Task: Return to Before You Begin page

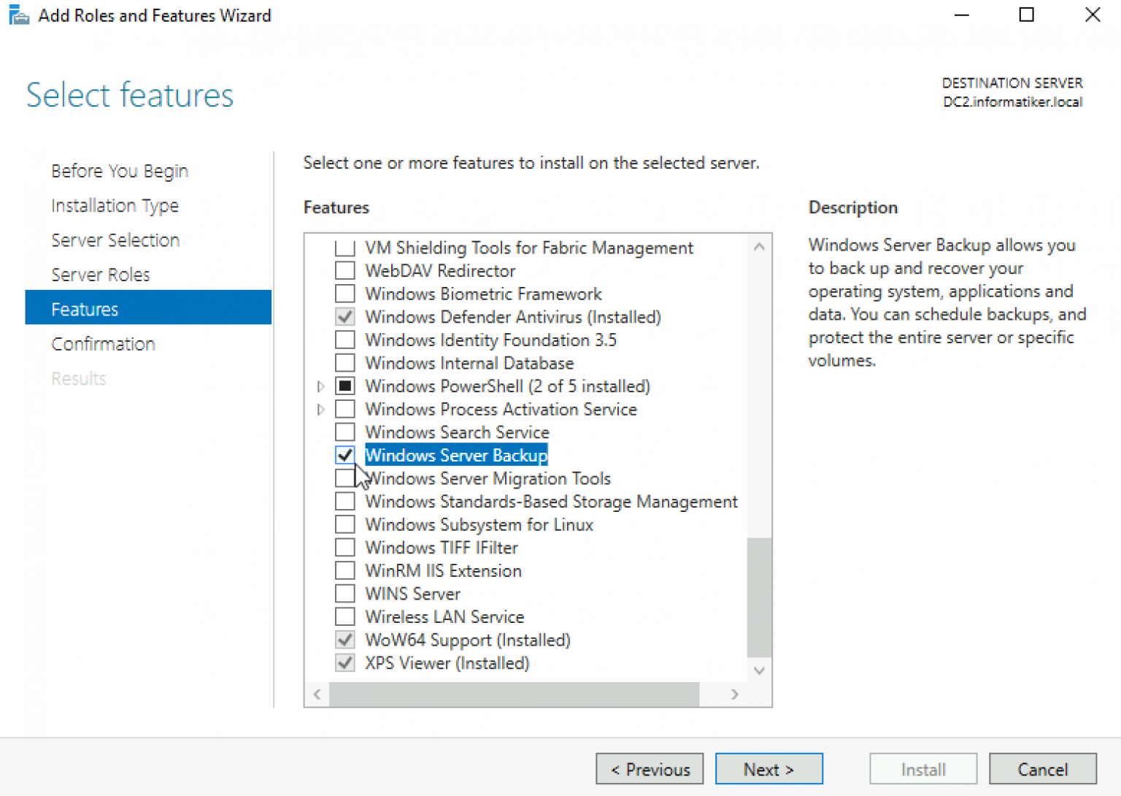Action: tap(119, 170)
